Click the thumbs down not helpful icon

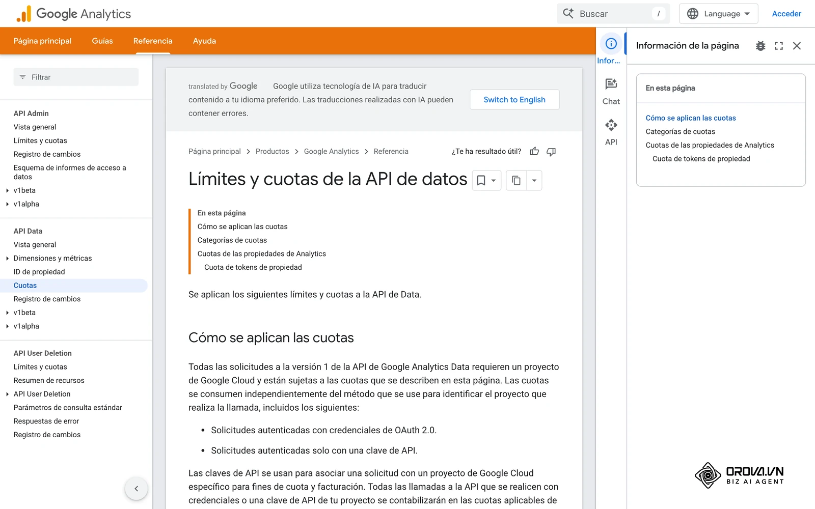pyautogui.click(x=551, y=151)
